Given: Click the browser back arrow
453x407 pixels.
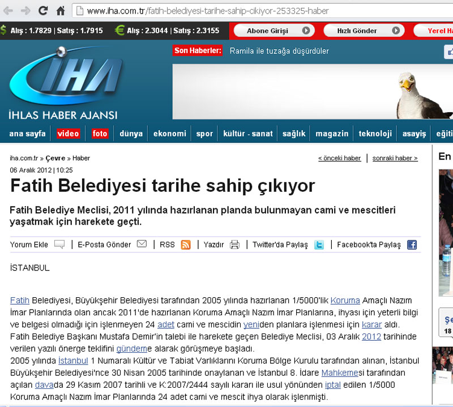Looking at the screenshot, I should [x=8, y=11].
